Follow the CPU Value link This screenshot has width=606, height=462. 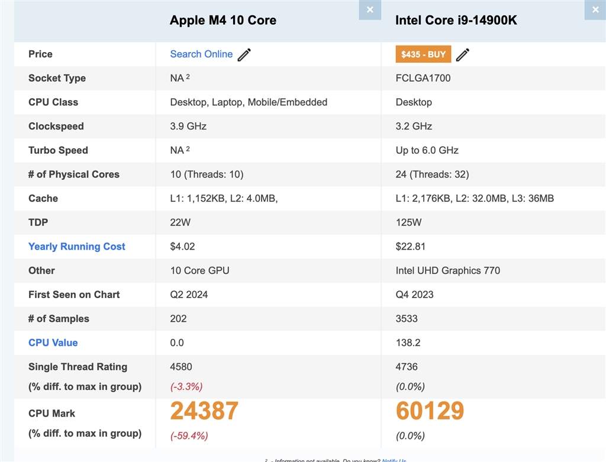(x=53, y=343)
